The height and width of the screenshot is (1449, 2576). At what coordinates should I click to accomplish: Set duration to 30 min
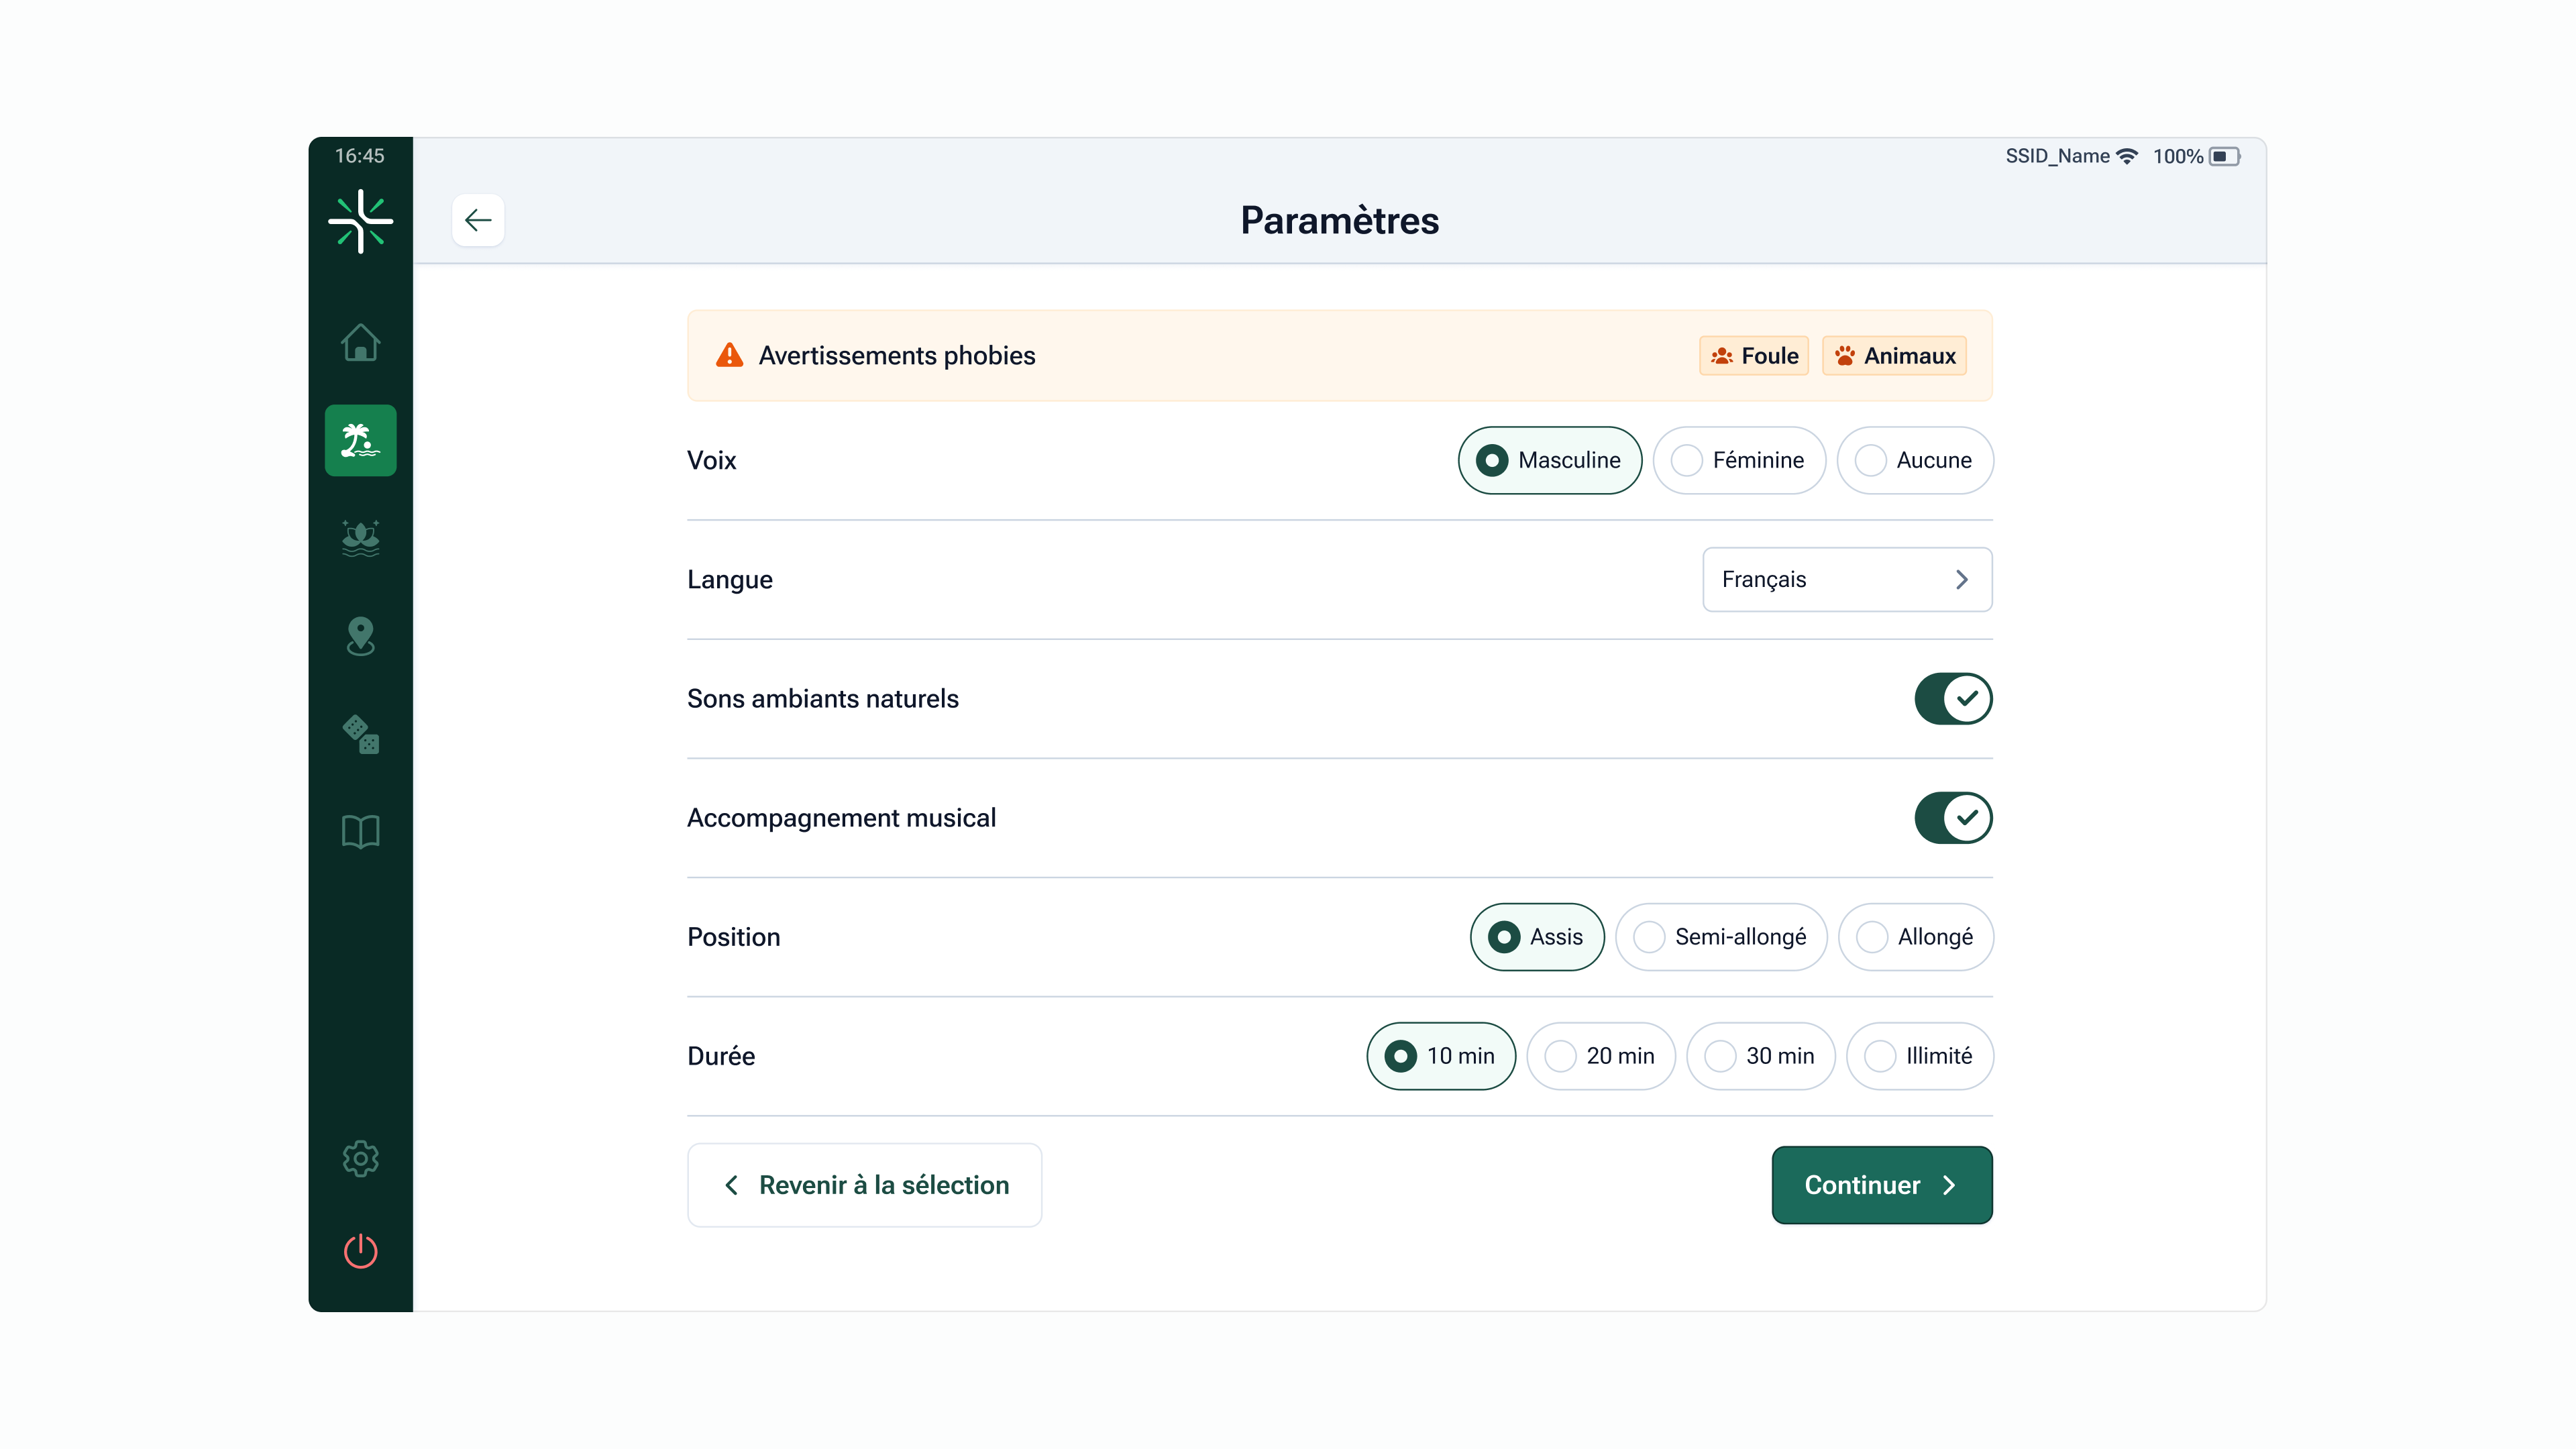pos(1760,1056)
